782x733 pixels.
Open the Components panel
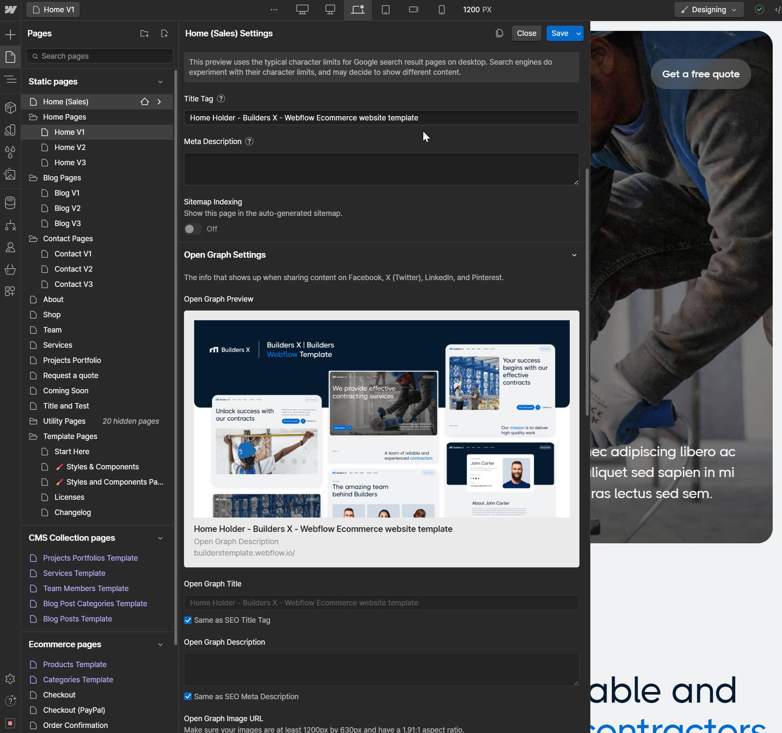tap(10, 108)
